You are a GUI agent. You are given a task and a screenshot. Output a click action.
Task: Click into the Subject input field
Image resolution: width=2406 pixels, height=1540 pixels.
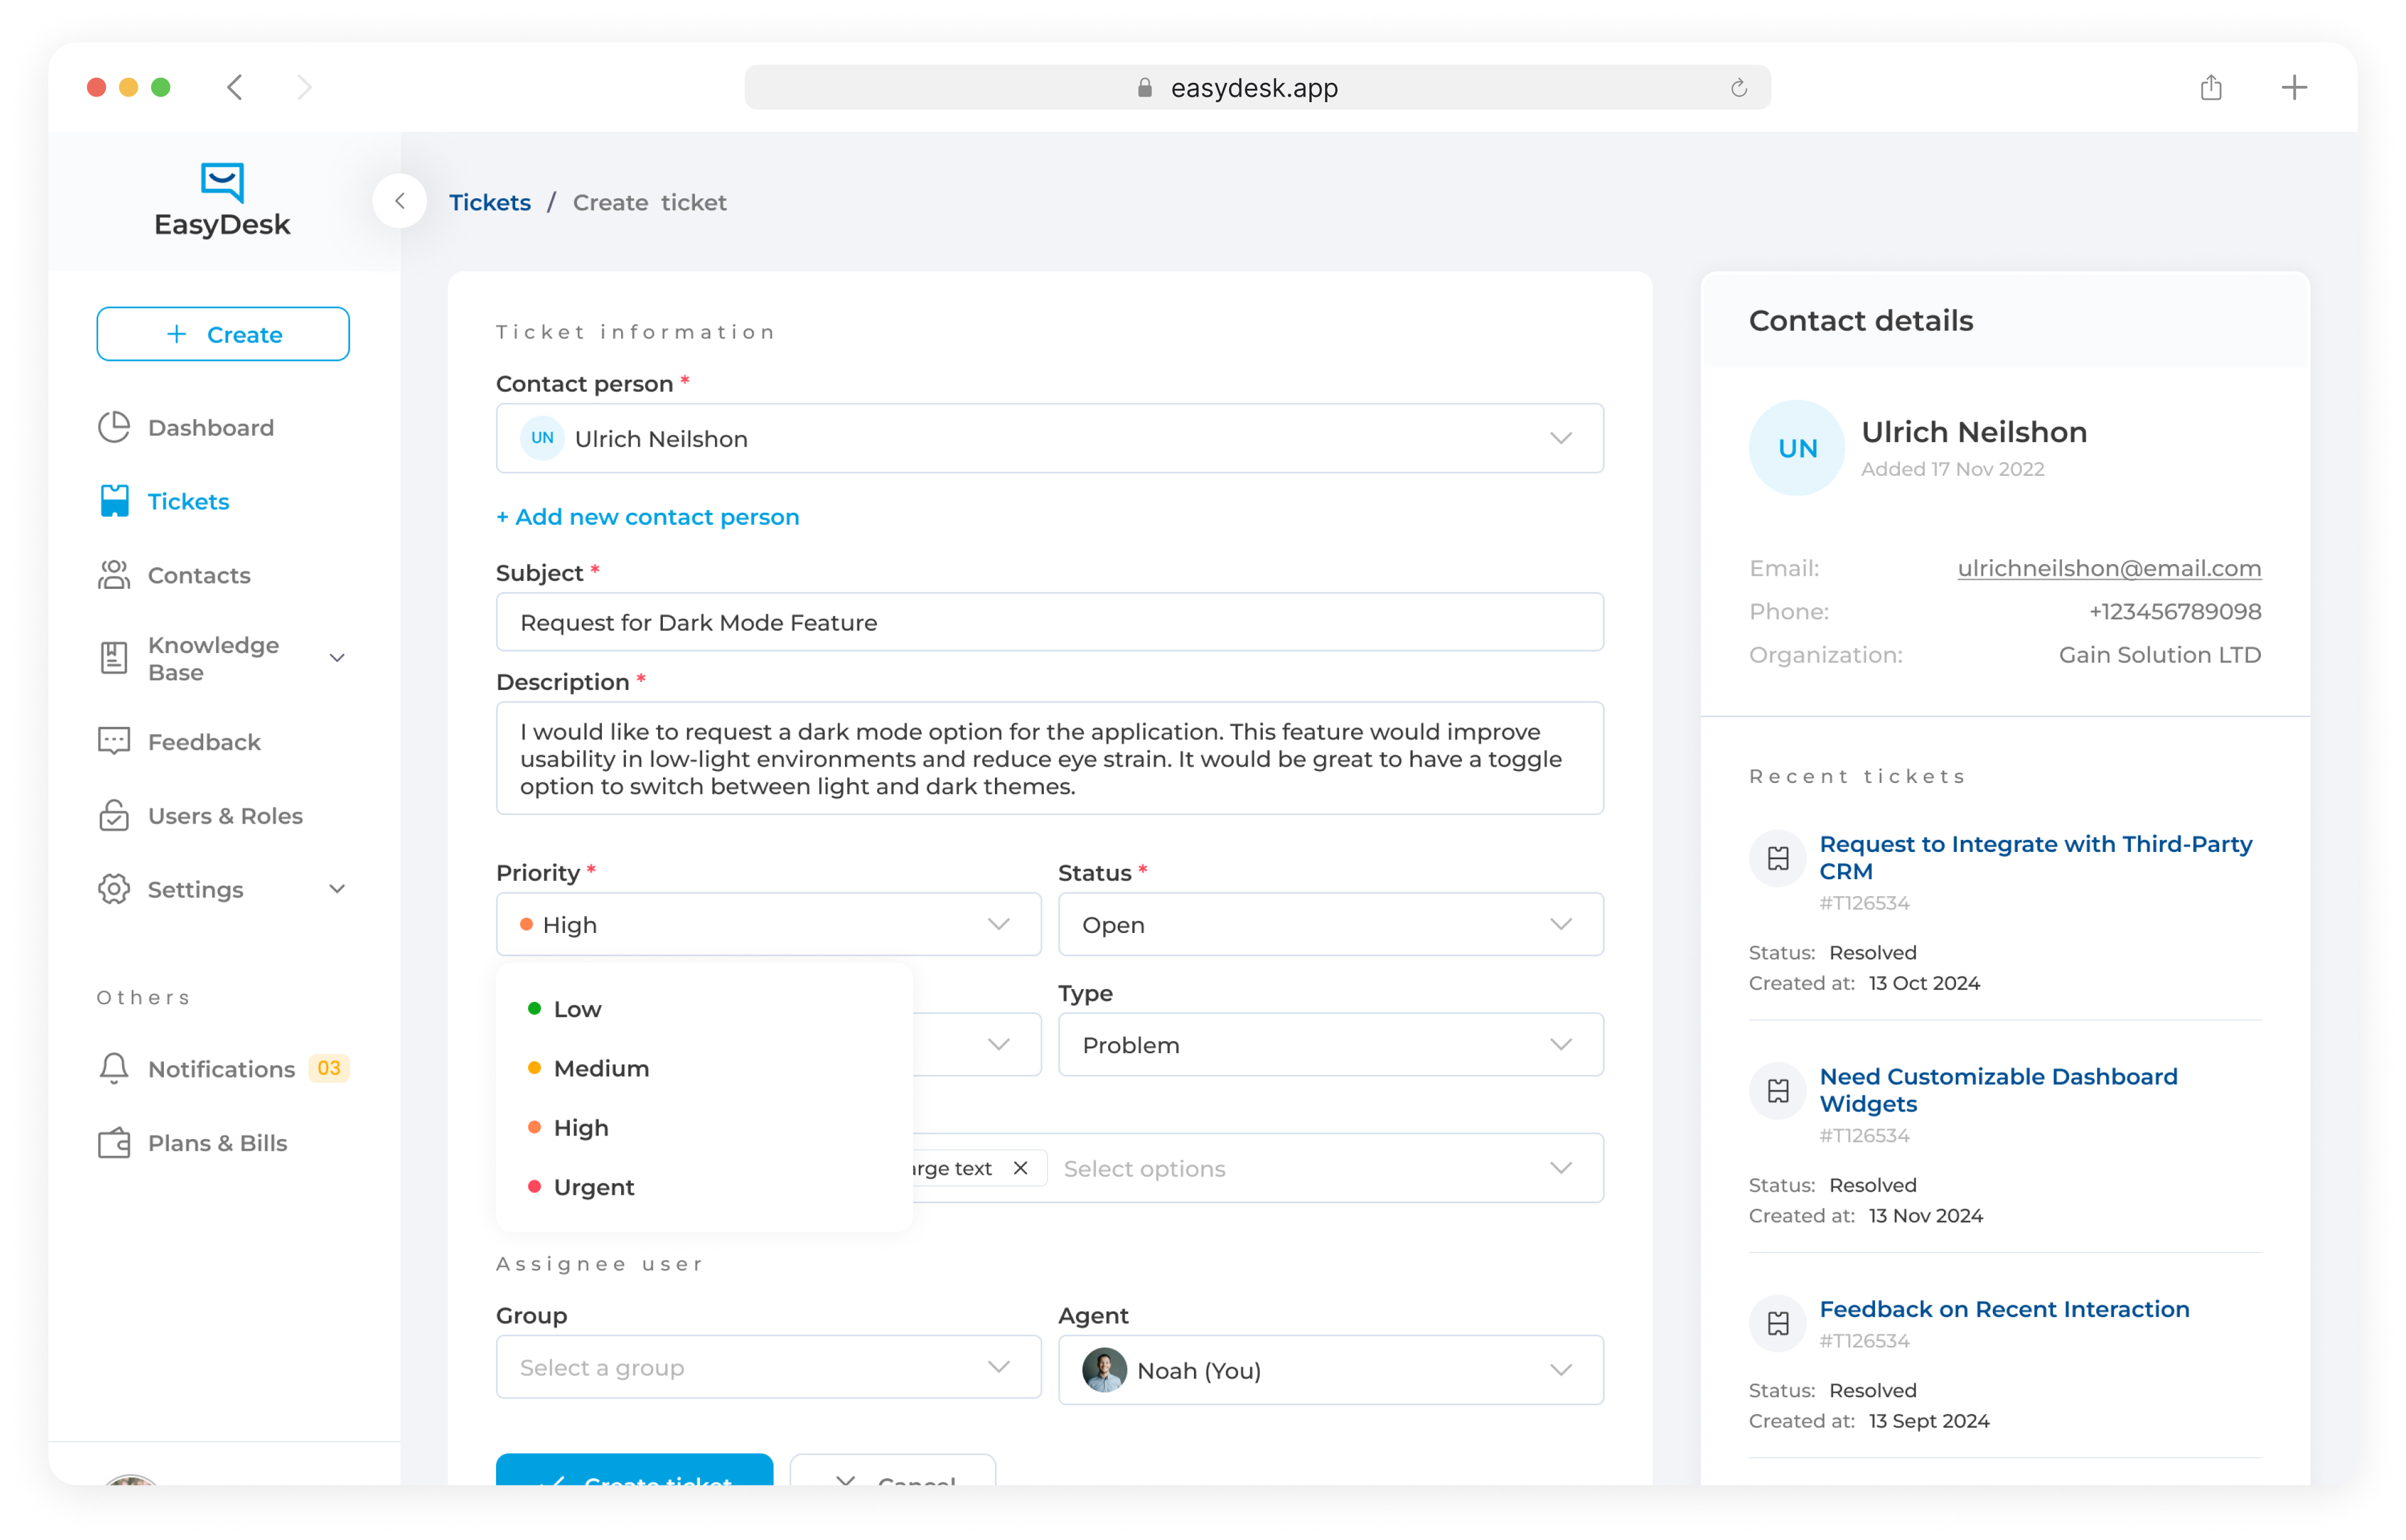pos(1049,622)
